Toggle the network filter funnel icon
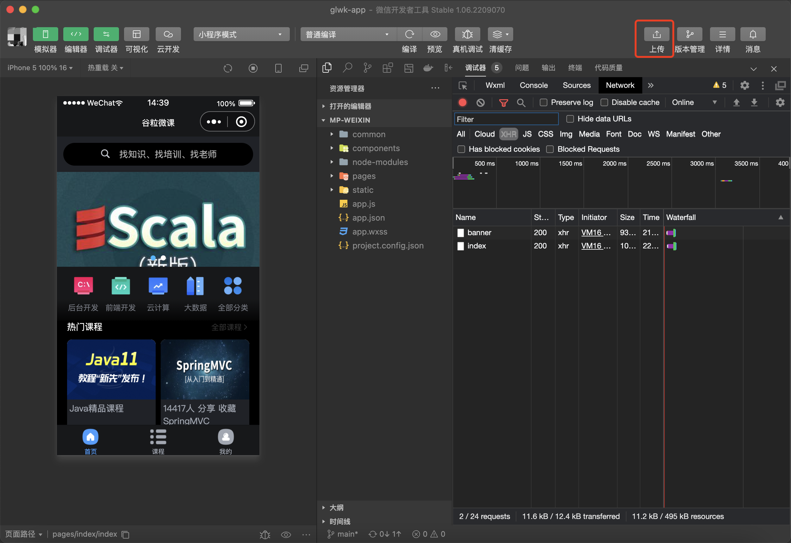 503,102
